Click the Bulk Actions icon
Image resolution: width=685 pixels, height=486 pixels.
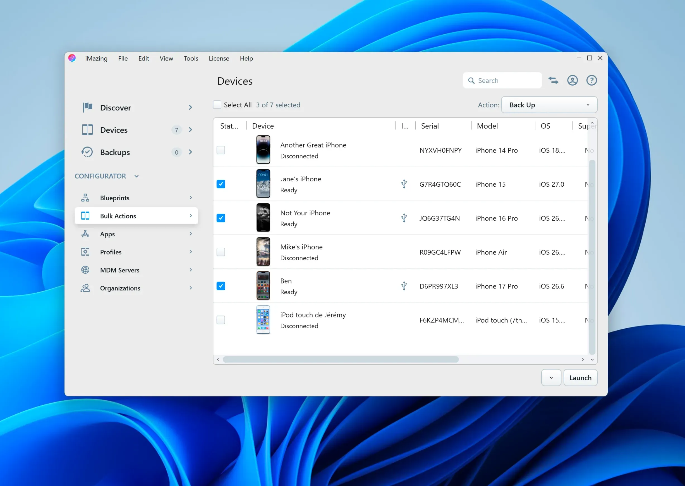coord(85,216)
